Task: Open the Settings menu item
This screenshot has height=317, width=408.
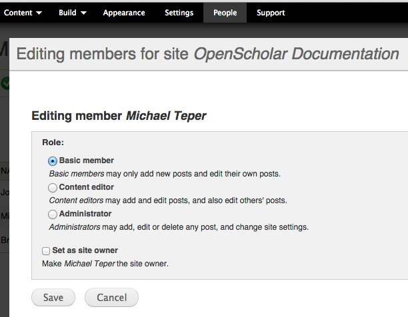Action: (x=179, y=13)
